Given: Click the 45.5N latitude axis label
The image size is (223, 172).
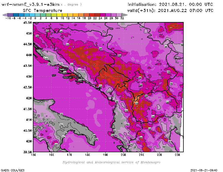Looking at the screenshot, I should 28,23.
